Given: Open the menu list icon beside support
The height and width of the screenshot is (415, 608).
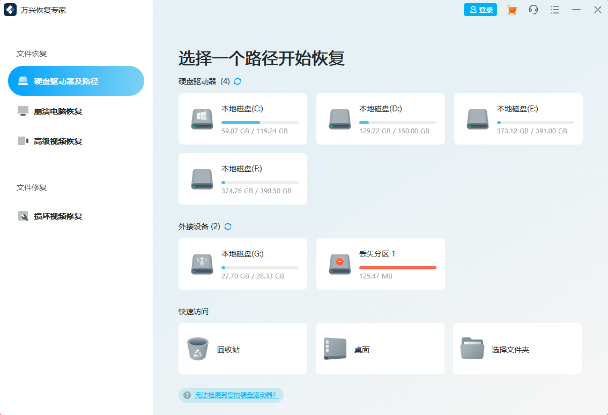Looking at the screenshot, I should pyautogui.click(x=554, y=10).
